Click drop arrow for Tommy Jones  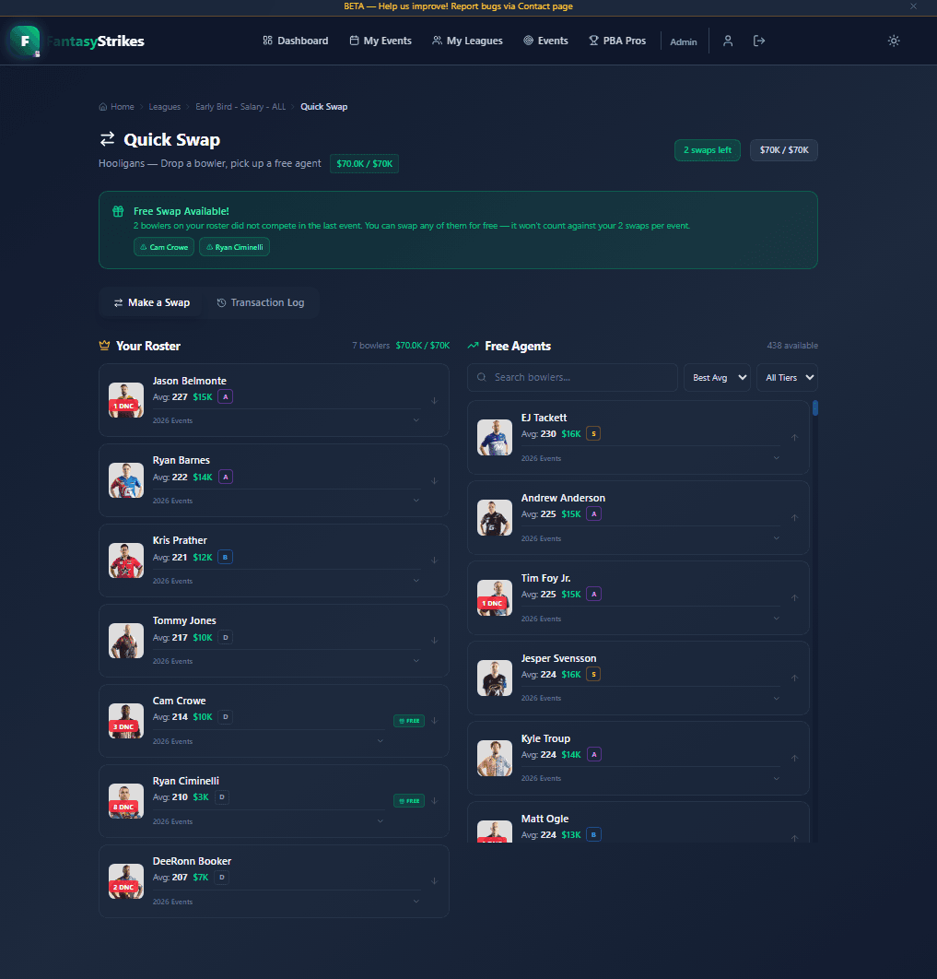434,640
